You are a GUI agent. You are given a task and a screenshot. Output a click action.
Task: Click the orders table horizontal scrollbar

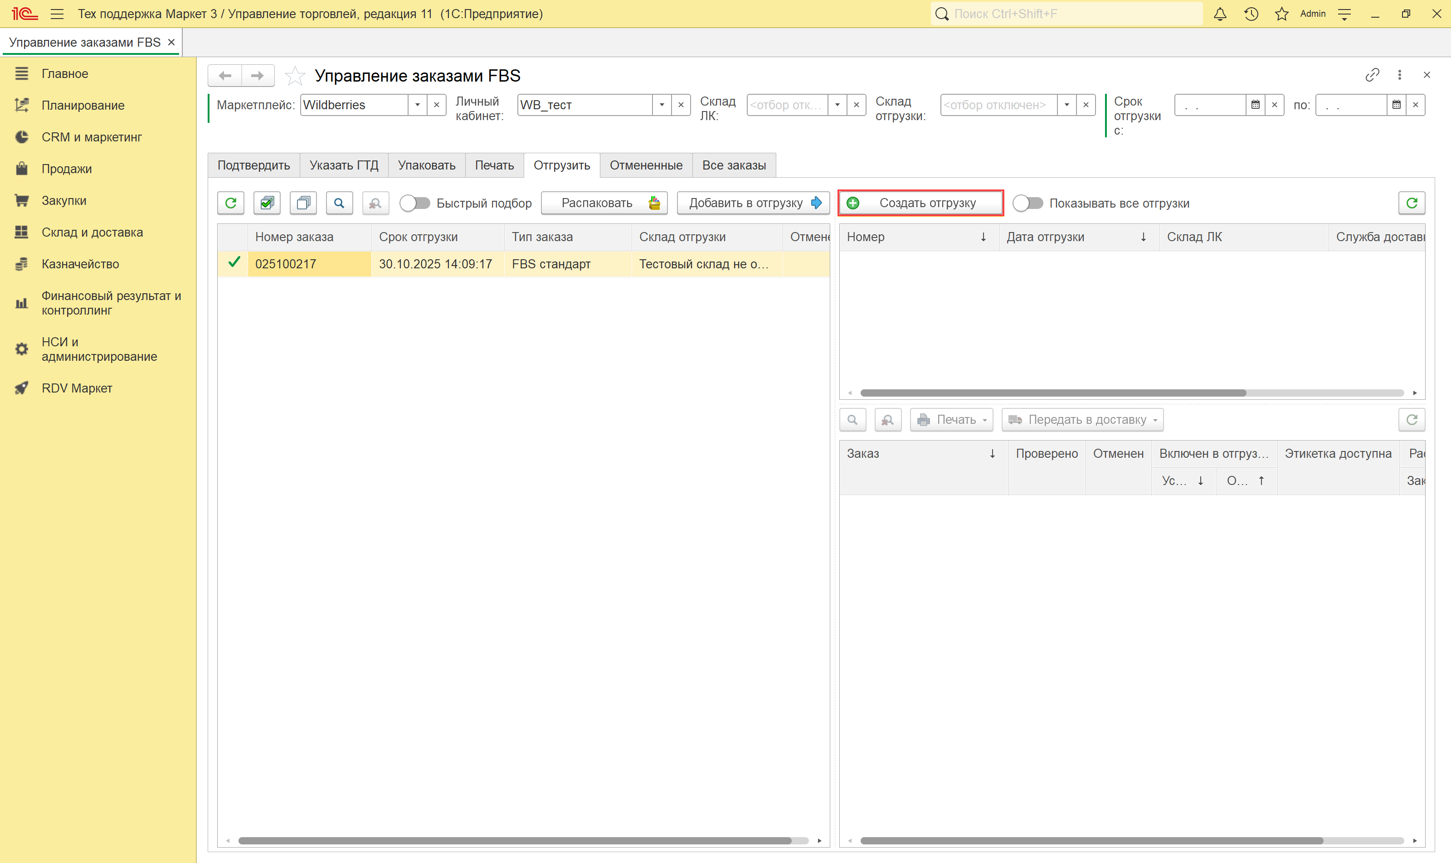pyautogui.click(x=515, y=840)
